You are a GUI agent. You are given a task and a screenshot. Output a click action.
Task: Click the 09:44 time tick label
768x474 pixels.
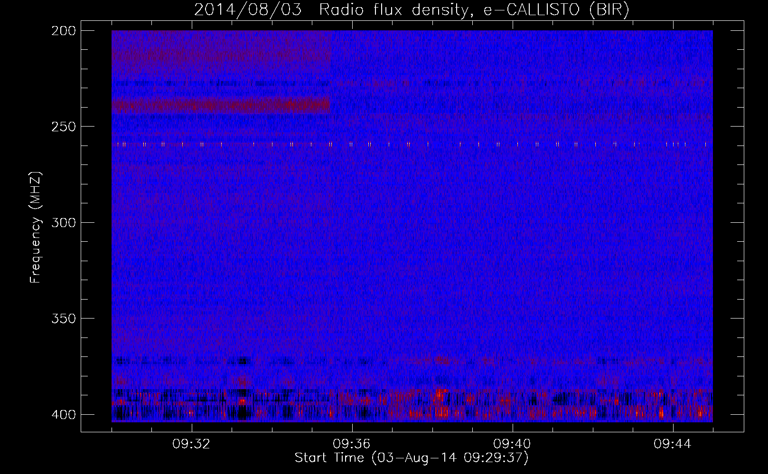click(673, 444)
